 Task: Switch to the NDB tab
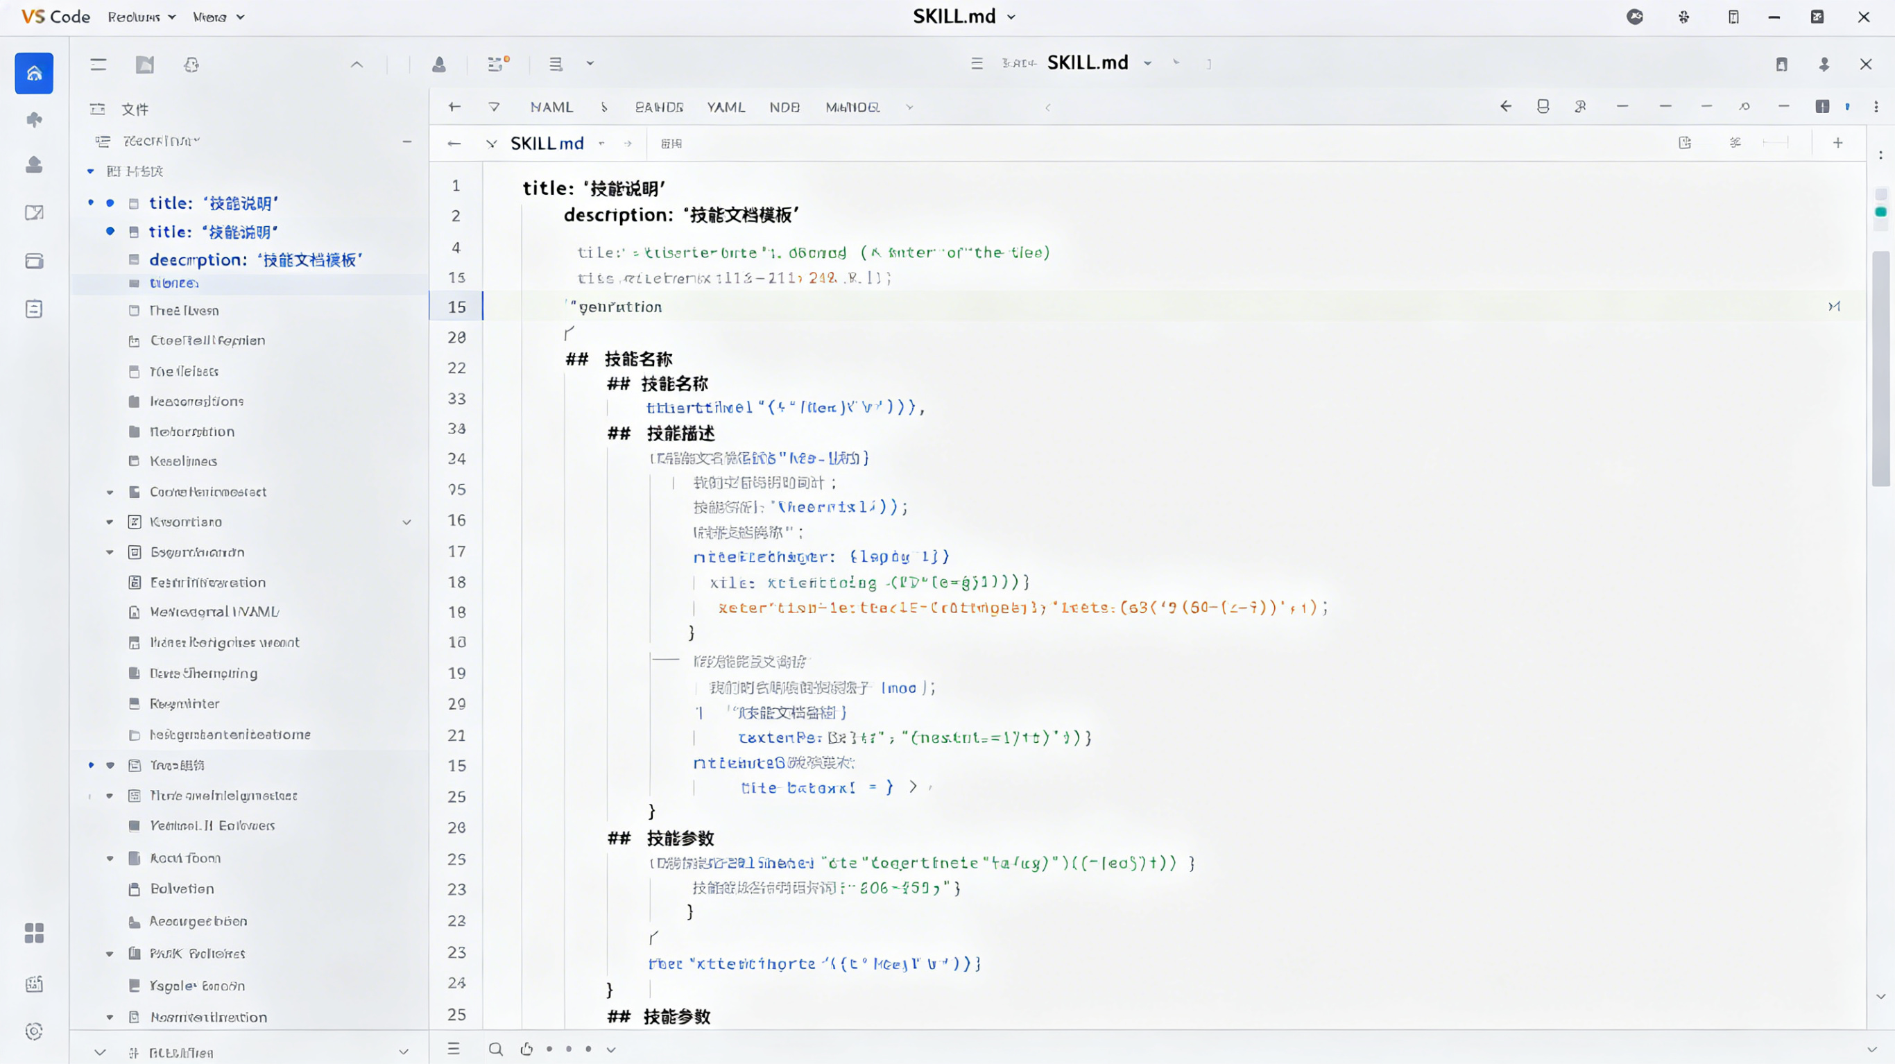coord(785,108)
